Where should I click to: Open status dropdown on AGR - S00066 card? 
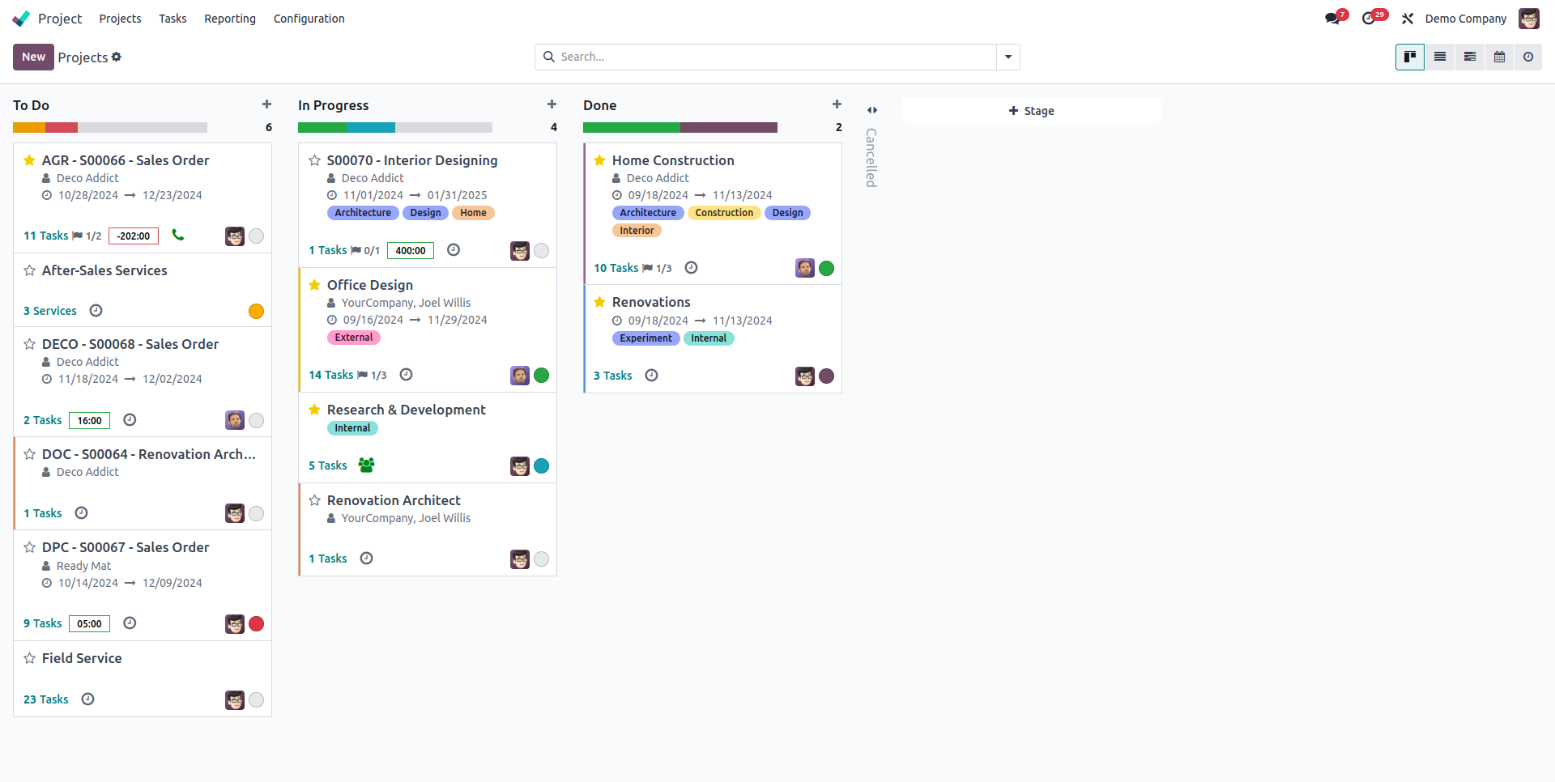(257, 236)
